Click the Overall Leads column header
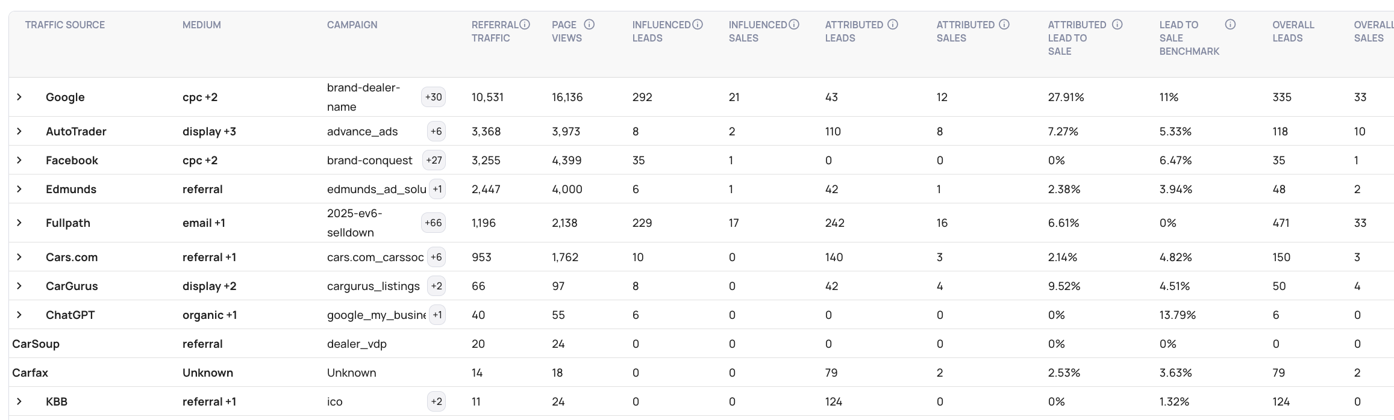Image resolution: width=1394 pixels, height=420 pixels. (x=1293, y=31)
